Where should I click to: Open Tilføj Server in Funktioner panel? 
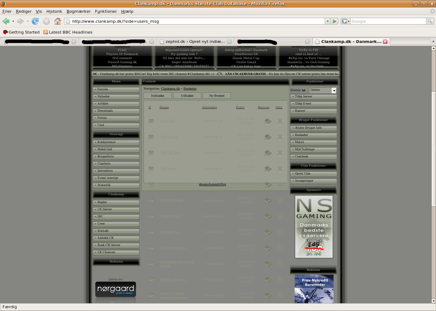313,97
